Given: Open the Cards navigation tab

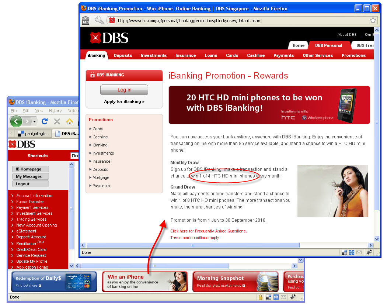Looking at the screenshot, I should tap(232, 55).
